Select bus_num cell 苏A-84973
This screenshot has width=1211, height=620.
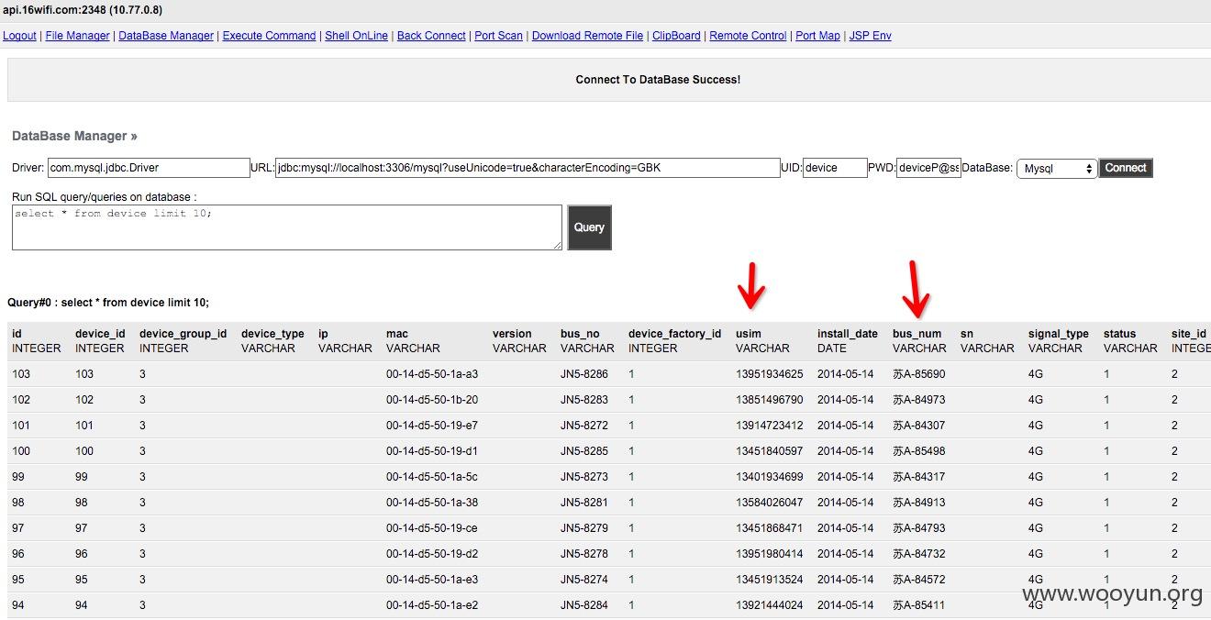coord(919,400)
